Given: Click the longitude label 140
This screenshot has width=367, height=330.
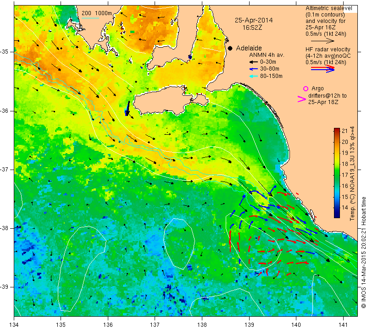Looking at the screenshot, I should point(296,324).
